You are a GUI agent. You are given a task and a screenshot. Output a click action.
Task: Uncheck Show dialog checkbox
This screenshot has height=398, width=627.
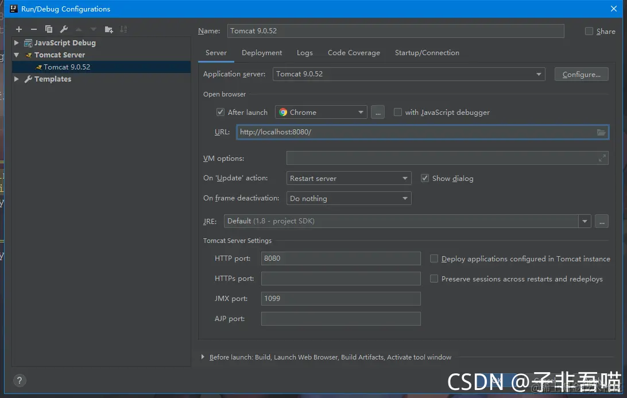click(x=425, y=178)
